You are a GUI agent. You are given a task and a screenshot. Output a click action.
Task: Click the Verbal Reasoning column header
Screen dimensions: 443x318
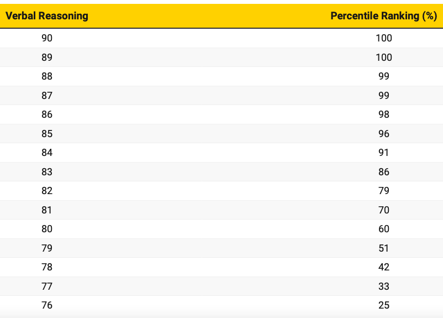pyautogui.click(x=47, y=15)
